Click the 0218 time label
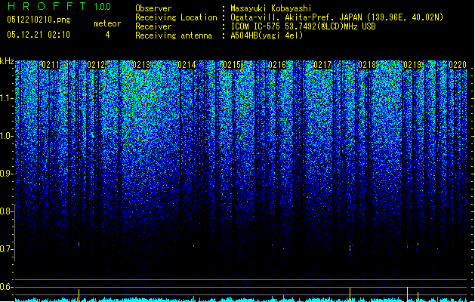475x302 pixels. [x=367, y=65]
